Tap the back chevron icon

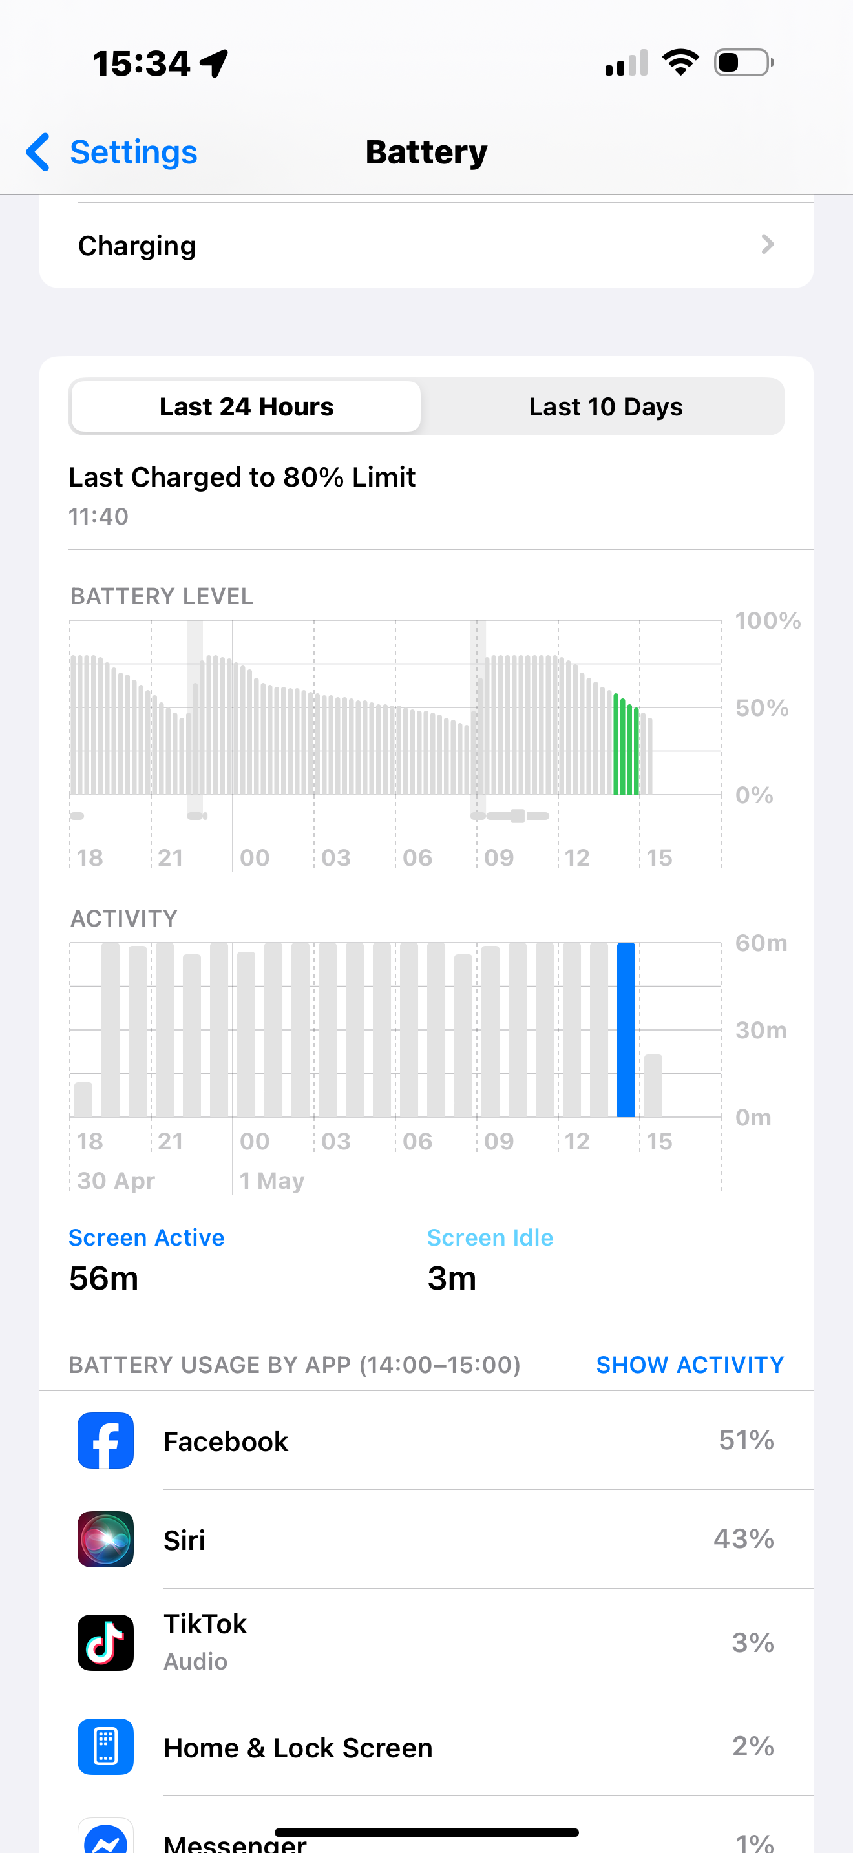point(39,152)
